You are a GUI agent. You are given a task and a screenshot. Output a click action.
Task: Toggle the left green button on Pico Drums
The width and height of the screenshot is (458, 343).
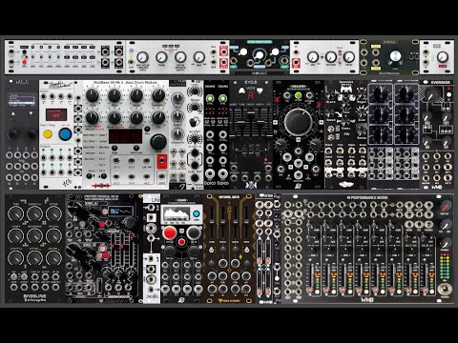click(210, 99)
